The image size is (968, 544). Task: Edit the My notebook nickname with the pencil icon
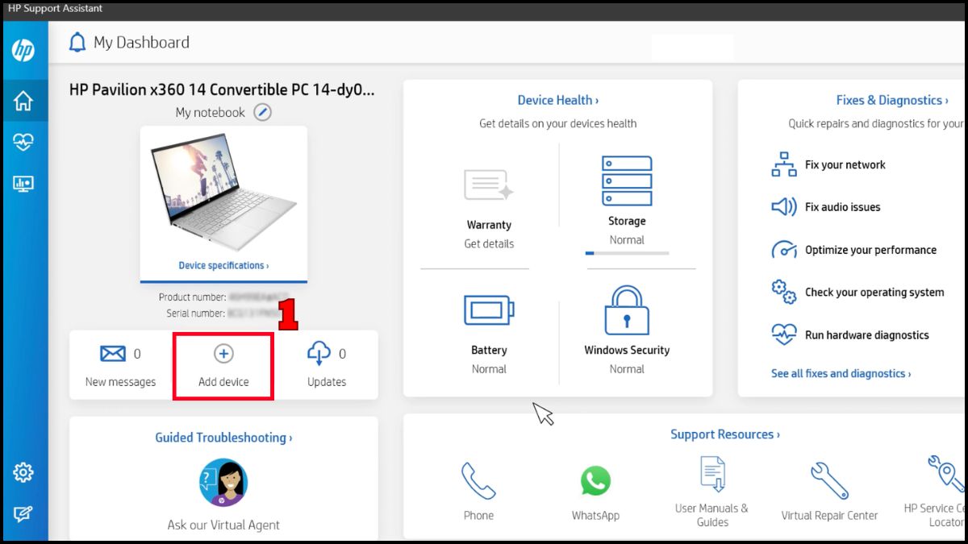tap(262, 112)
